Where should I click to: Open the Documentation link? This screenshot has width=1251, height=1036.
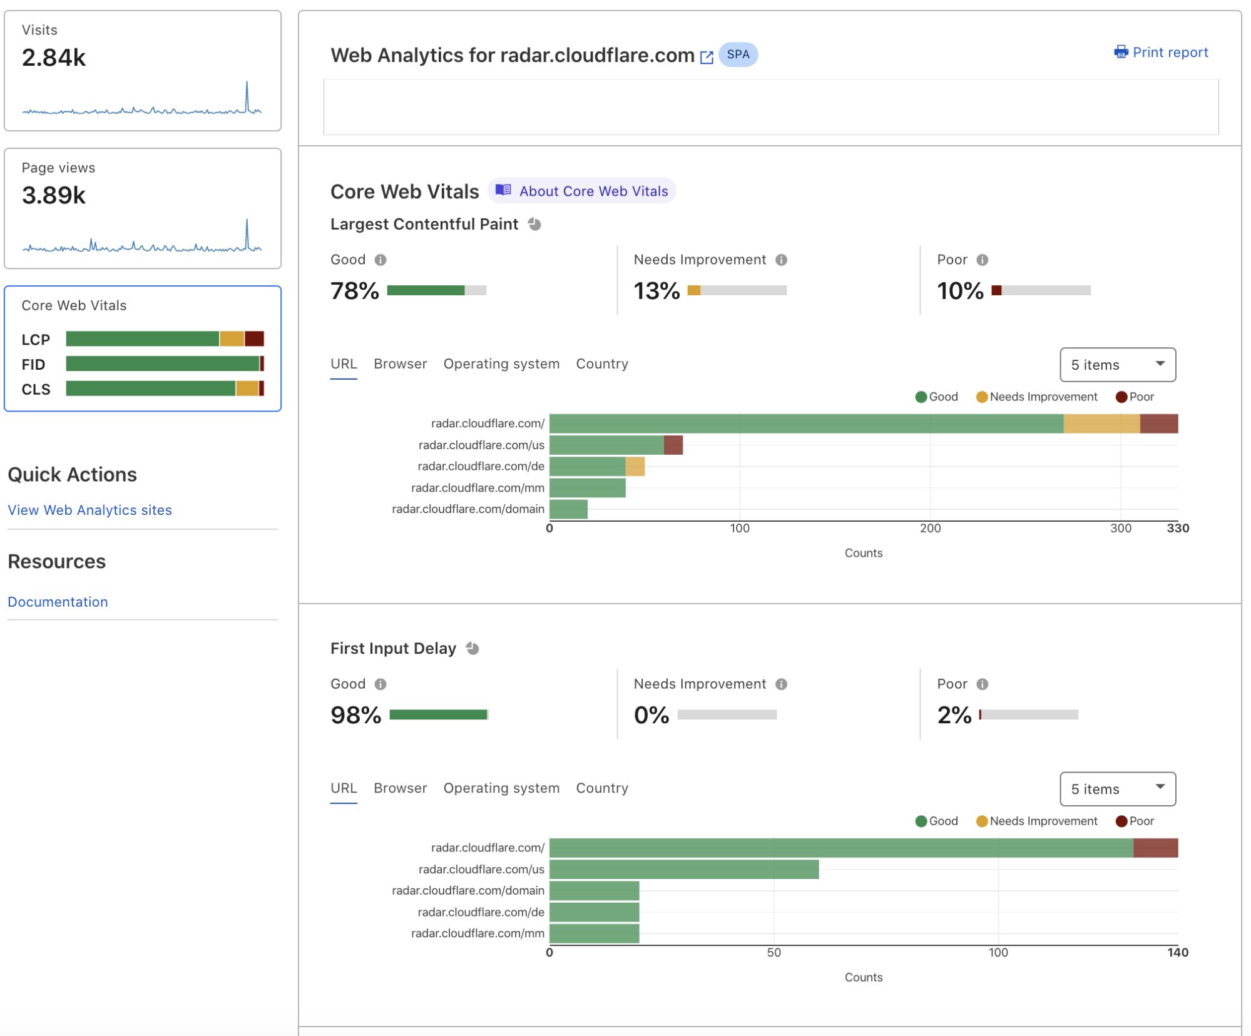(x=58, y=602)
